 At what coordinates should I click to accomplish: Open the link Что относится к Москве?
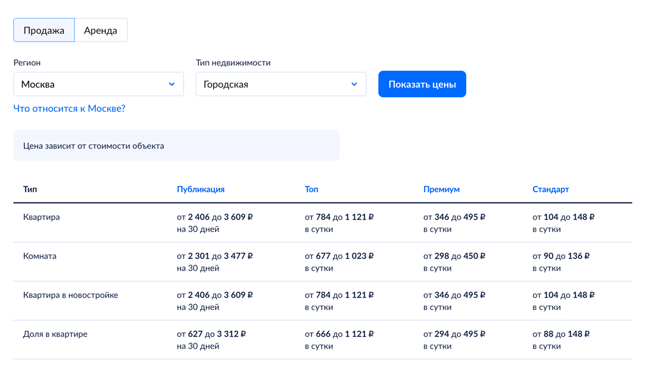[69, 108]
